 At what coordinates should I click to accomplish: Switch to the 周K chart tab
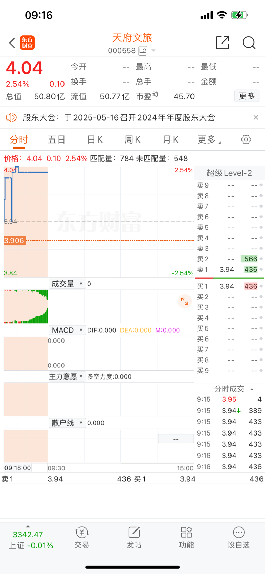[132, 140]
